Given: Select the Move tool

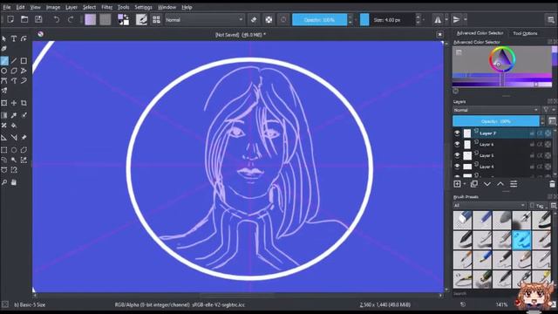Looking at the screenshot, I should point(14,103).
